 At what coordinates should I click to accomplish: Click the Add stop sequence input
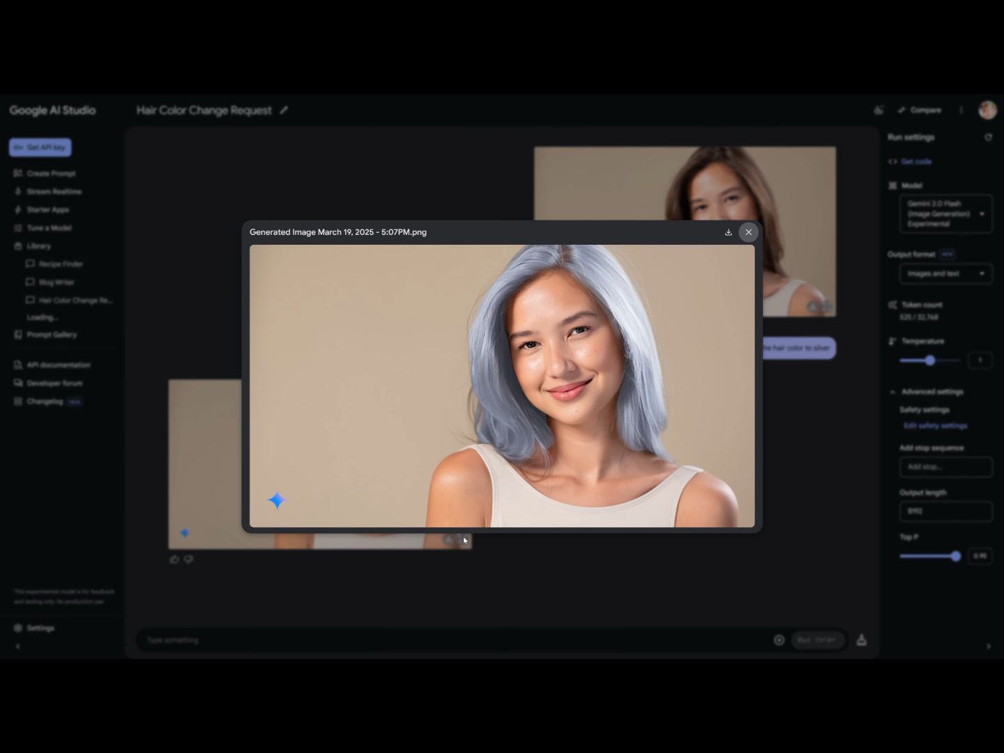[x=945, y=467]
